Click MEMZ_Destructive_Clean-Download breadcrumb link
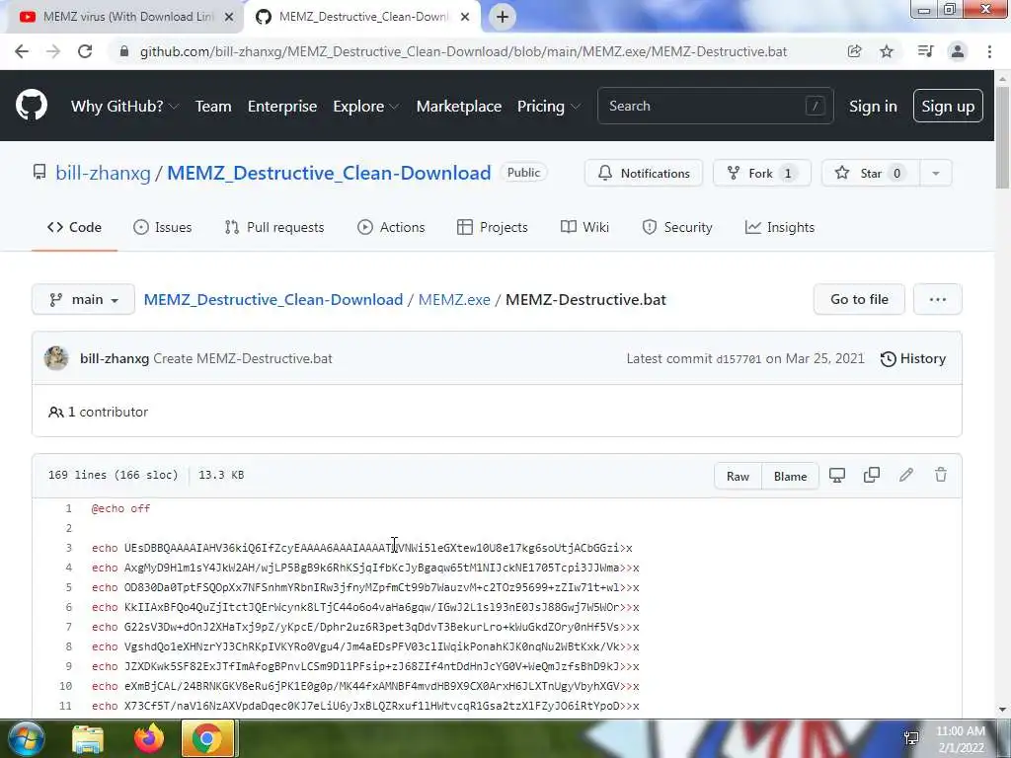This screenshot has width=1011, height=758. pyautogui.click(x=273, y=300)
